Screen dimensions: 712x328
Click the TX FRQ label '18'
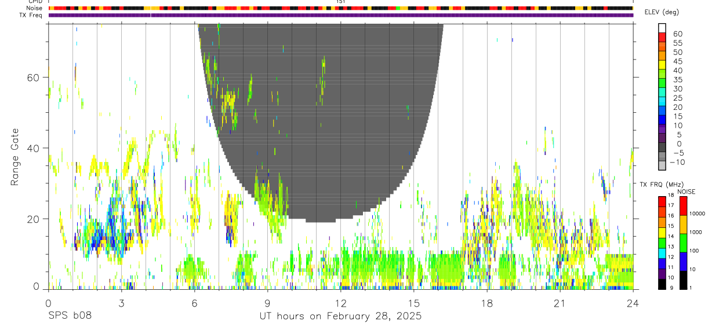(x=672, y=196)
